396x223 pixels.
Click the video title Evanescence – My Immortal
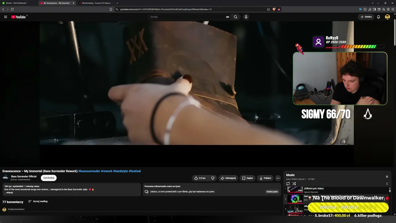[x=40, y=171]
